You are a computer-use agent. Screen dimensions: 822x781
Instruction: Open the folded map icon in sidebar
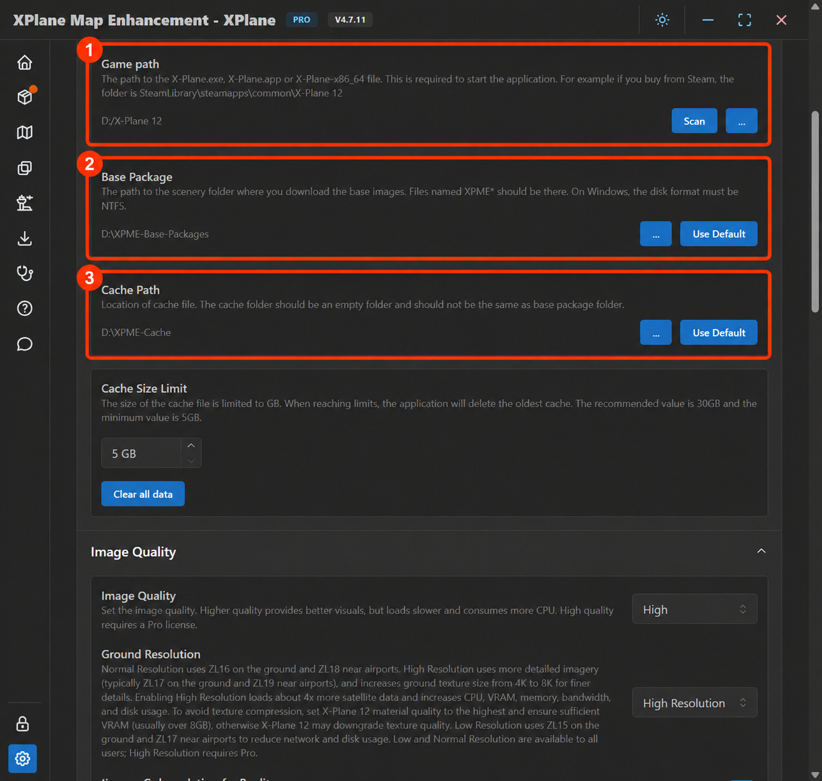(x=24, y=132)
